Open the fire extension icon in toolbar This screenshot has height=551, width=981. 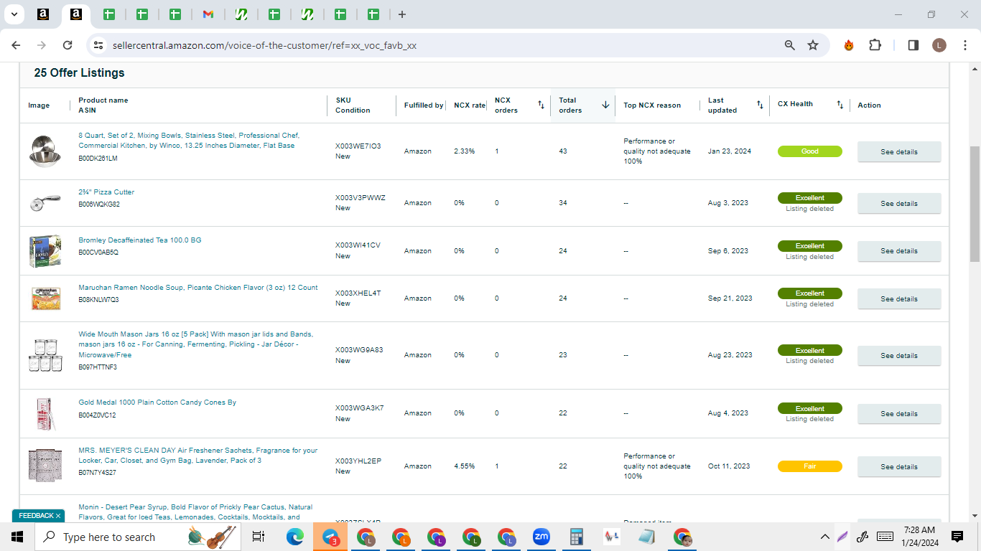[849, 45]
